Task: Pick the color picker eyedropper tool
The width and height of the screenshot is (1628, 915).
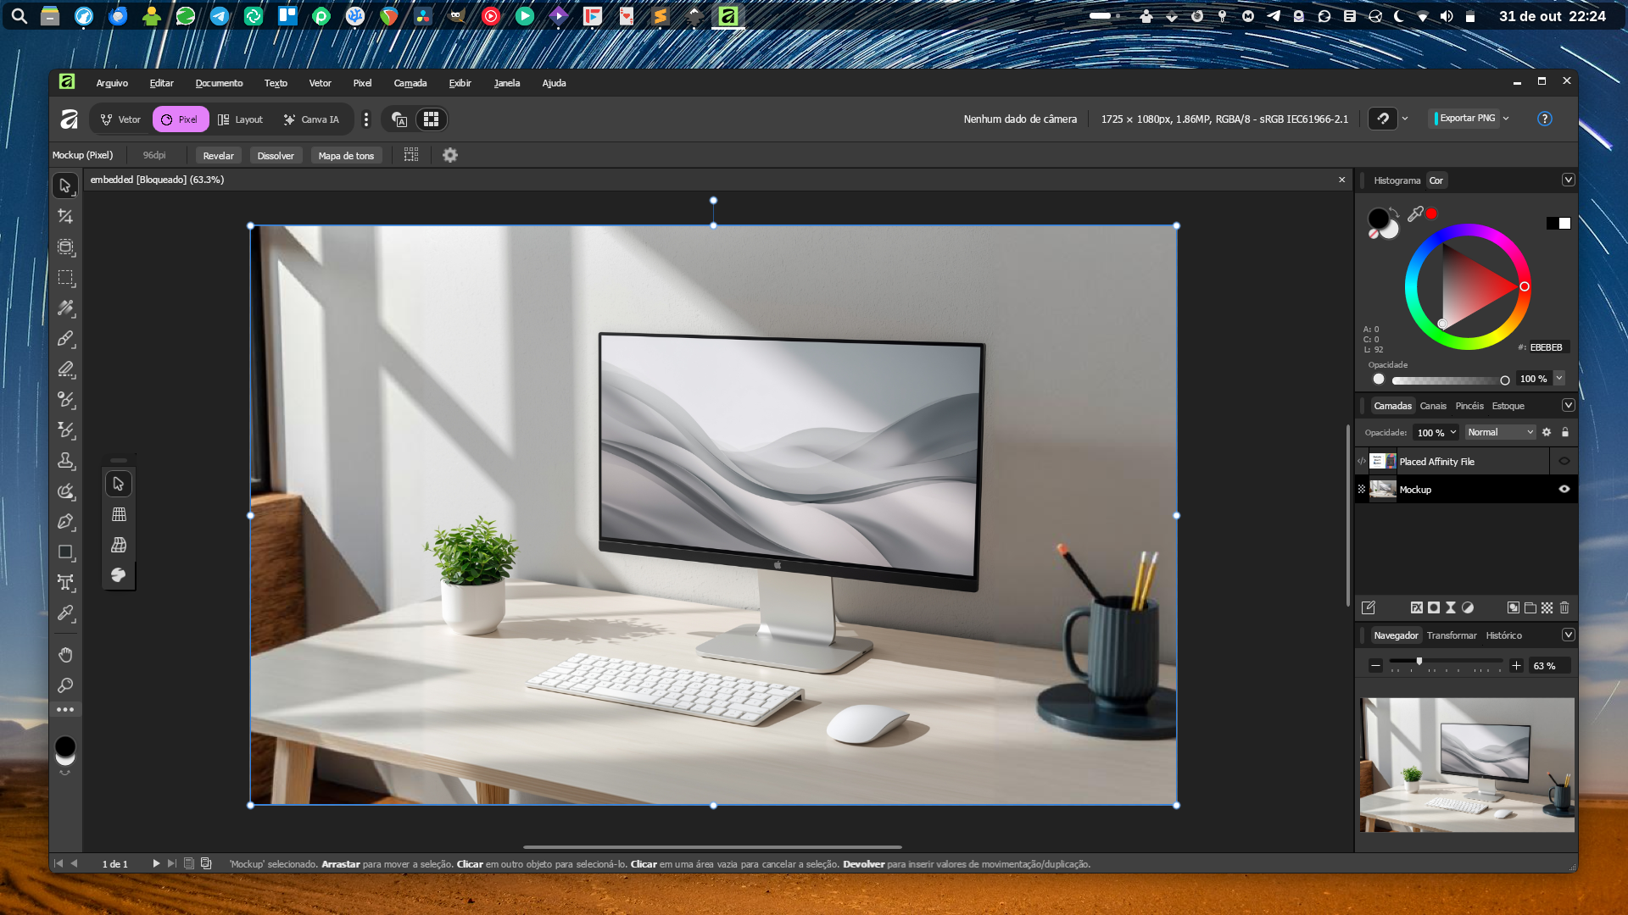Action: 65,613
